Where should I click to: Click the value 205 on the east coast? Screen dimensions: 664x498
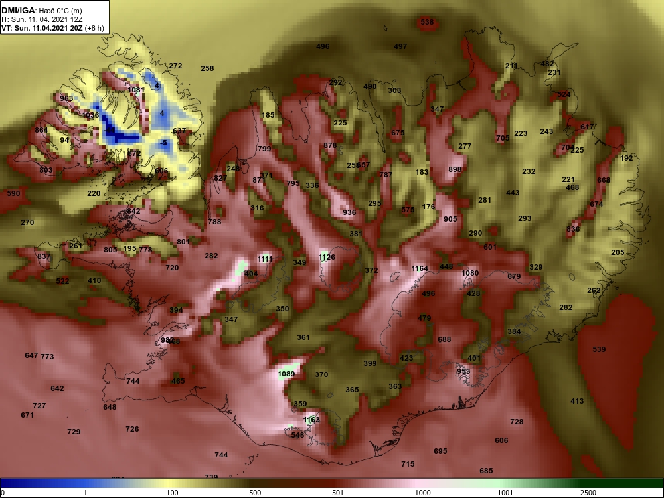coord(618,252)
